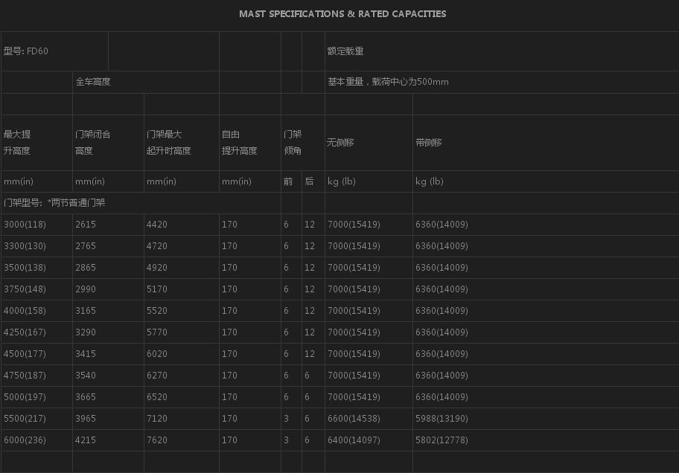Click the 5802(12778) side-shift capacity cell
Viewport: 679px width, 473px height.
441,440
